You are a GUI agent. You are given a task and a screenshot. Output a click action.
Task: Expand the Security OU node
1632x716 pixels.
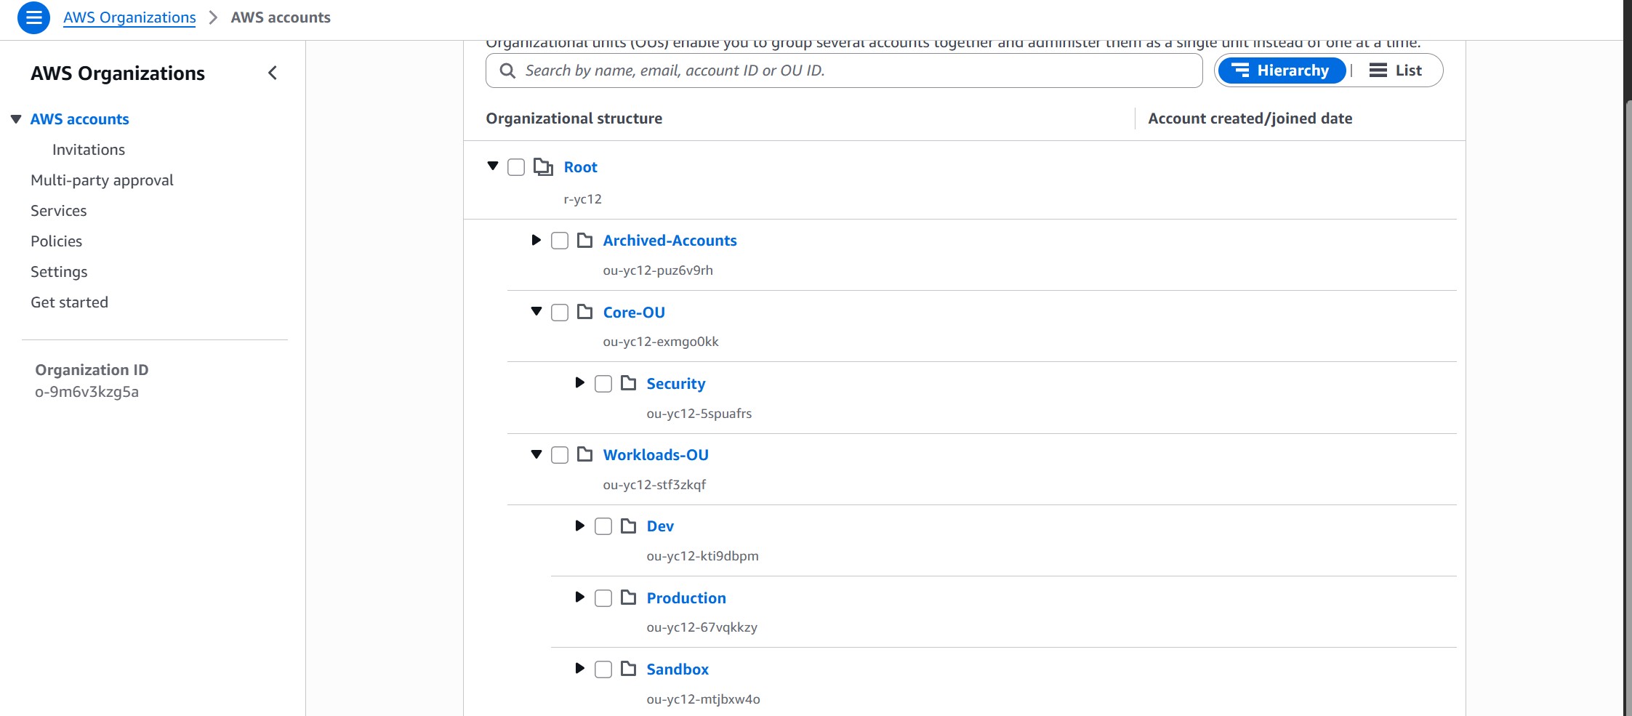click(580, 382)
